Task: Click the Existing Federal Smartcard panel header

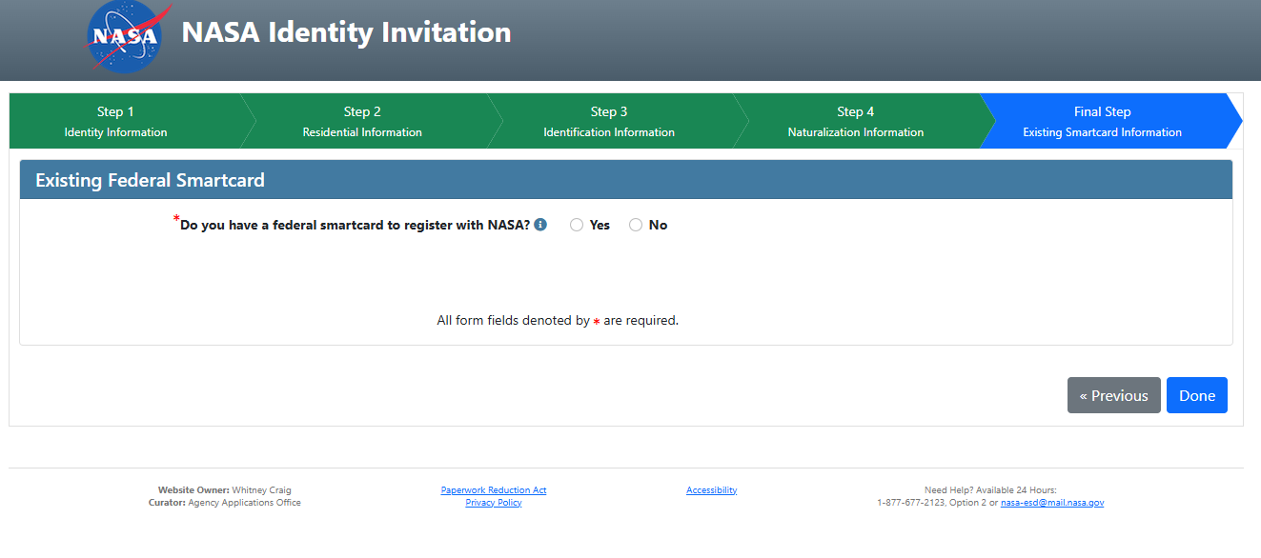Action: (x=150, y=180)
